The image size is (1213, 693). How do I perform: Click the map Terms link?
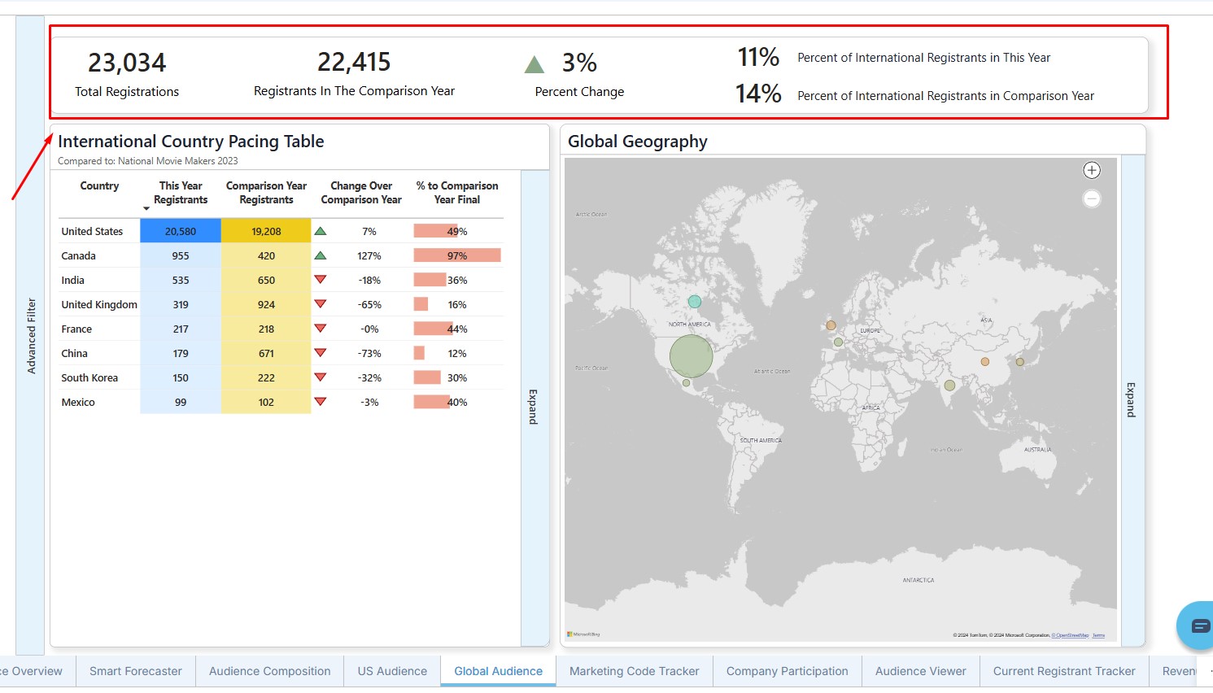click(x=1098, y=635)
